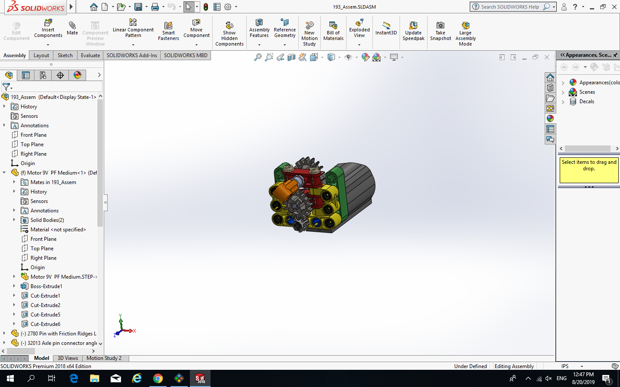
Task: Start a New Motion Study
Action: [310, 34]
